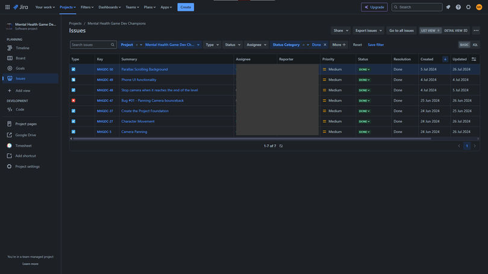The width and height of the screenshot is (488, 274).
Task: Open Timesheet in the sidebar
Action: pos(31,145)
